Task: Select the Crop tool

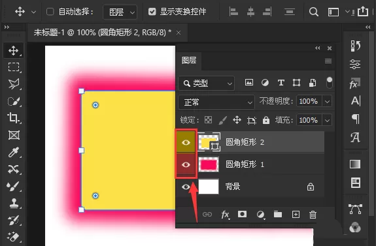Action: (14, 117)
